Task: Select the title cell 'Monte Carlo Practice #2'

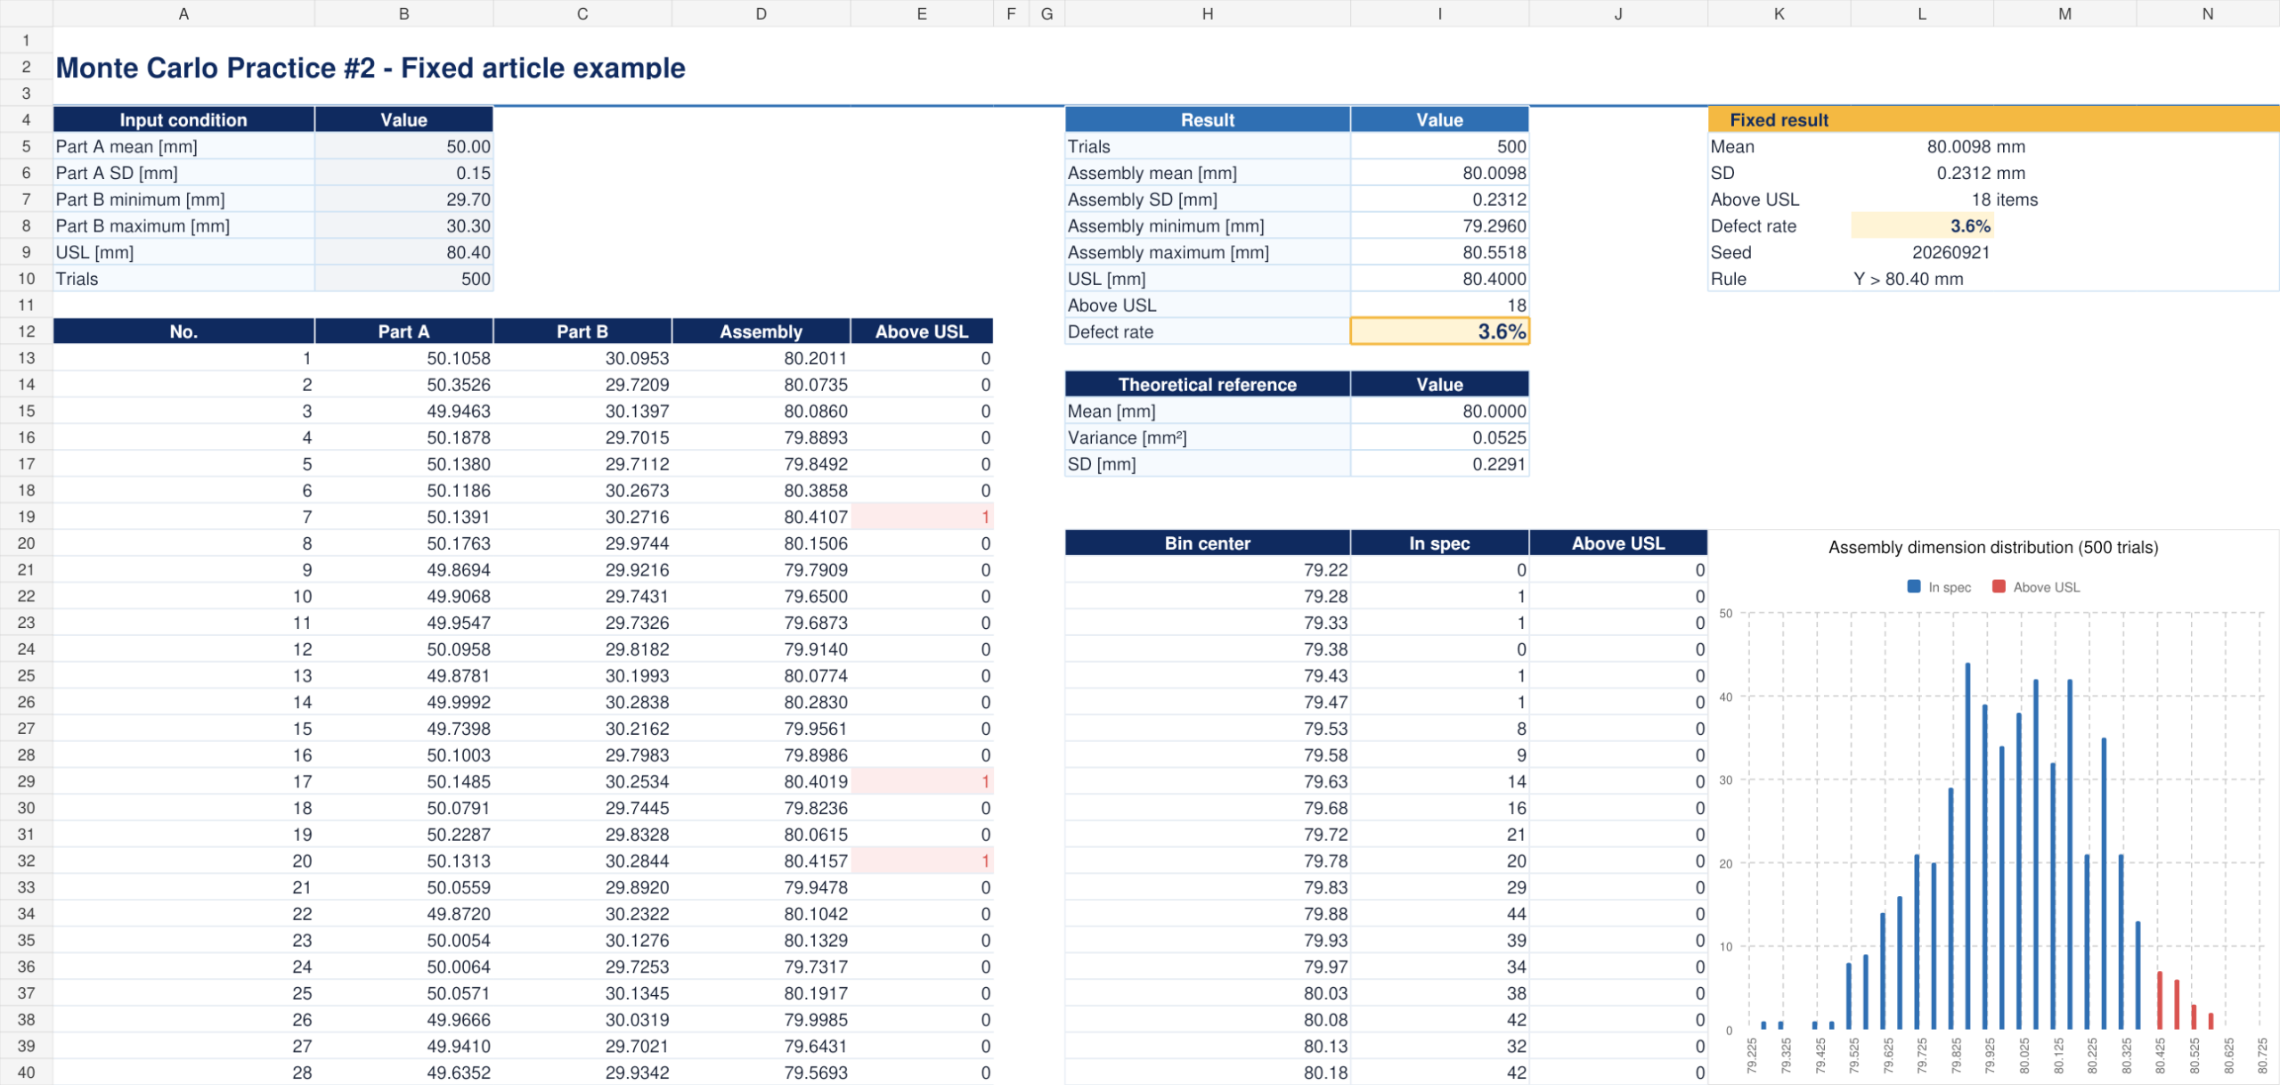Action: (x=370, y=68)
